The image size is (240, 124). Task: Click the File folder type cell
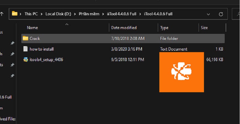[169, 38]
